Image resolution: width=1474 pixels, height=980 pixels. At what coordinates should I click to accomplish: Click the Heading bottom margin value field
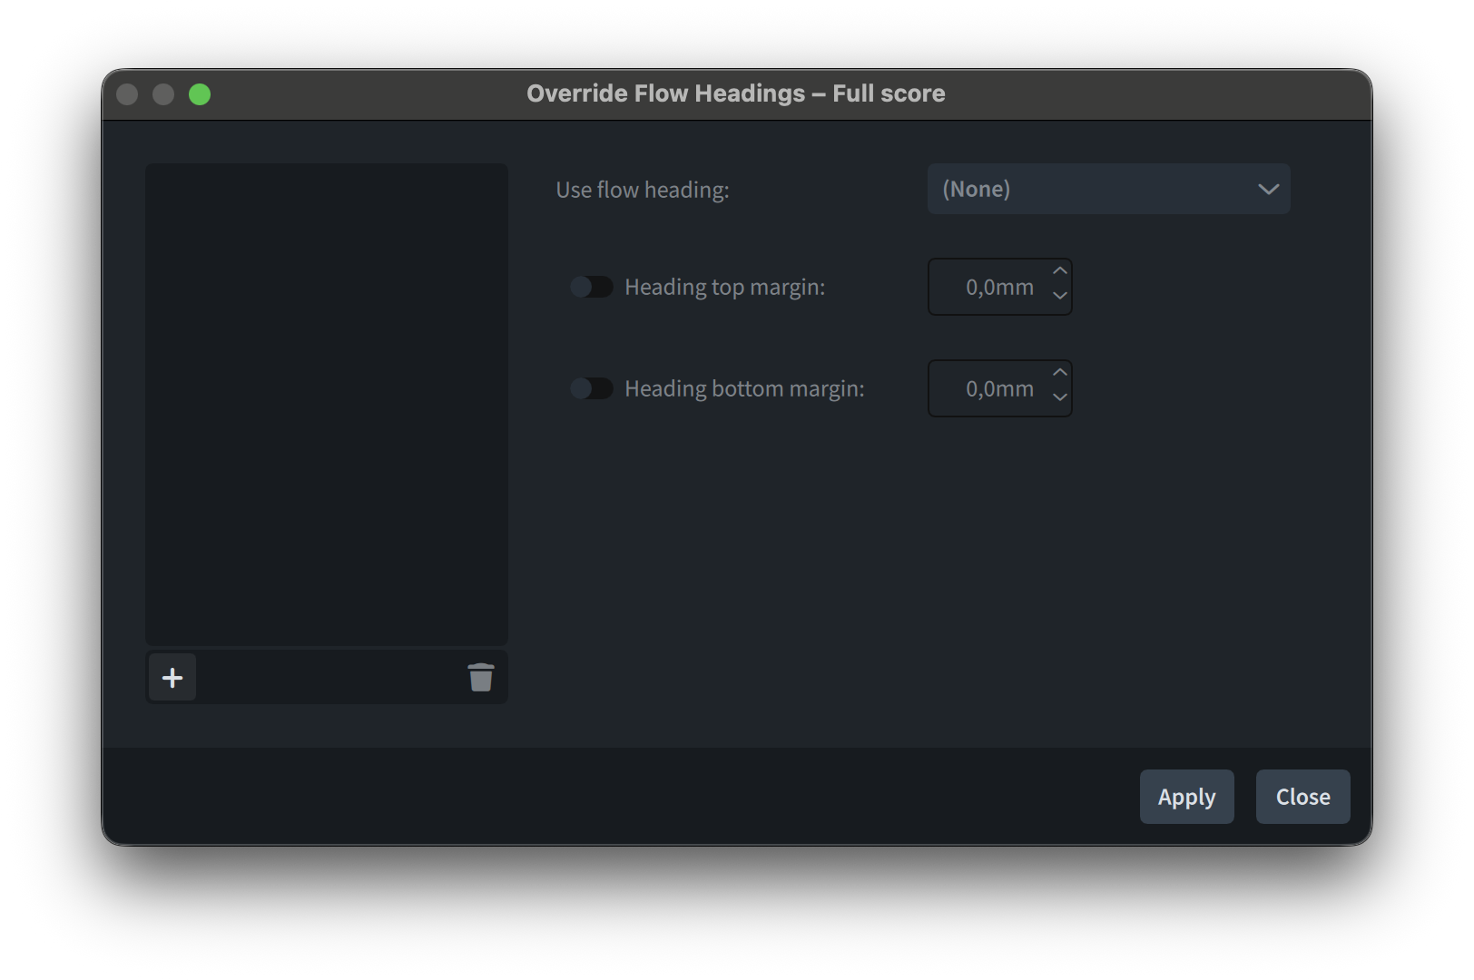pyautogui.click(x=989, y=388)
